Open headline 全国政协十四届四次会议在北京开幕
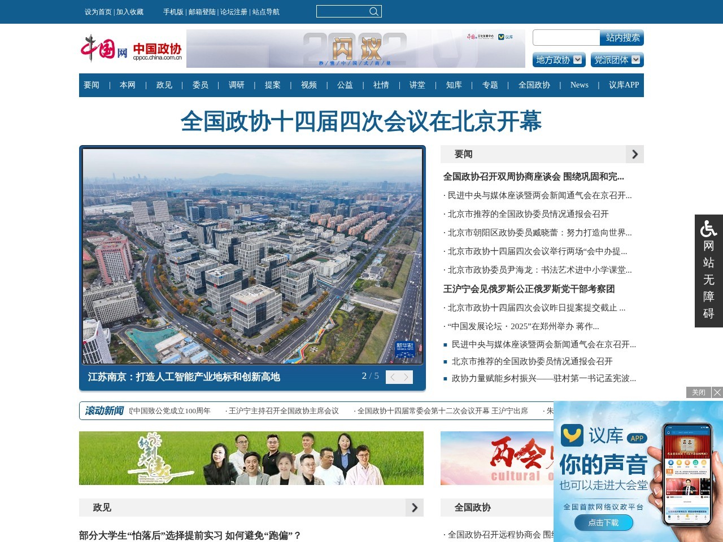 [x=361, y=121]
